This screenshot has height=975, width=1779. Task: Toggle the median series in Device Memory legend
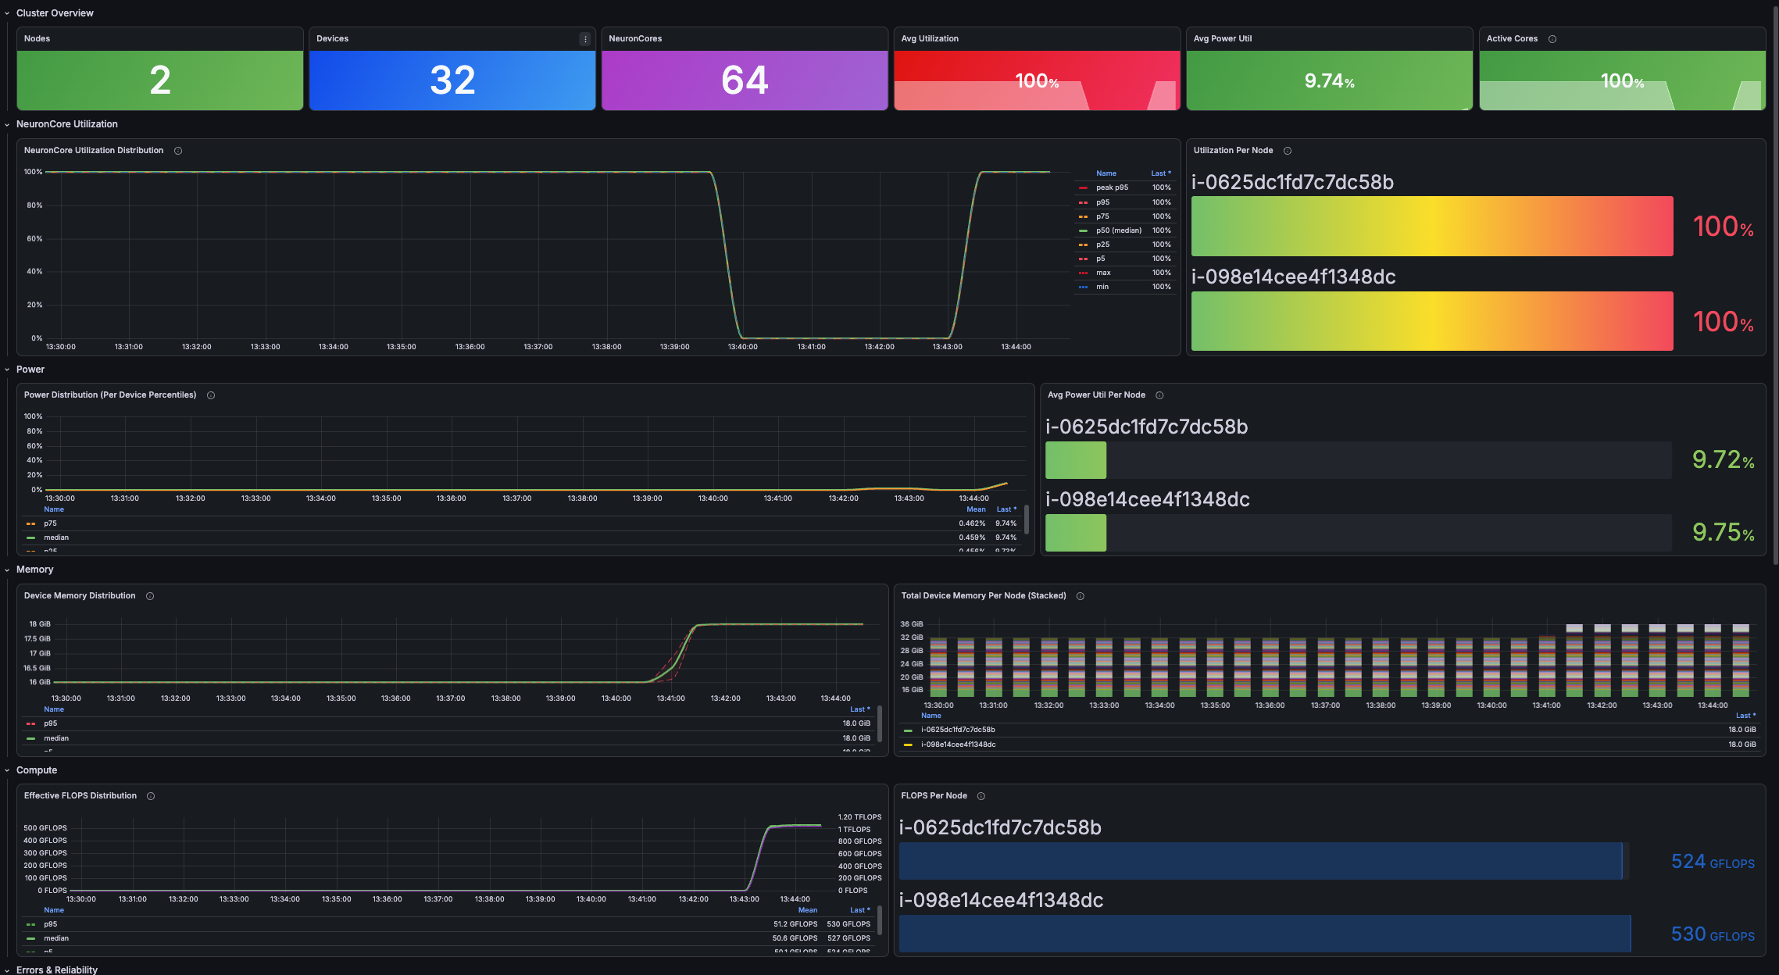(56, 738)
